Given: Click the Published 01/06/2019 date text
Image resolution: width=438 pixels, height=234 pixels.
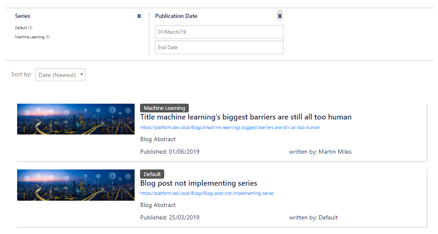Looking at the screenshot, I should coord(170,152).
